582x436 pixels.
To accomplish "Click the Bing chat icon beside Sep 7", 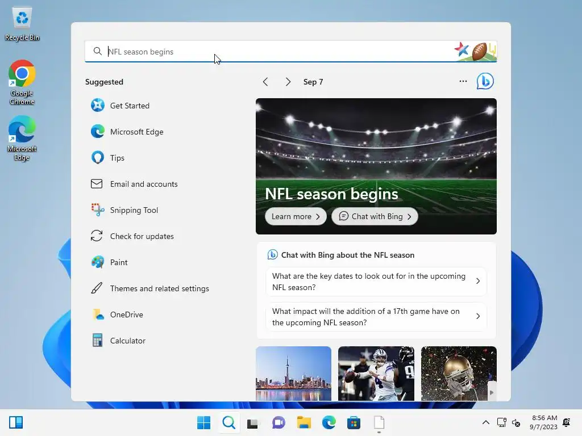I will click(x=485, y=81).
